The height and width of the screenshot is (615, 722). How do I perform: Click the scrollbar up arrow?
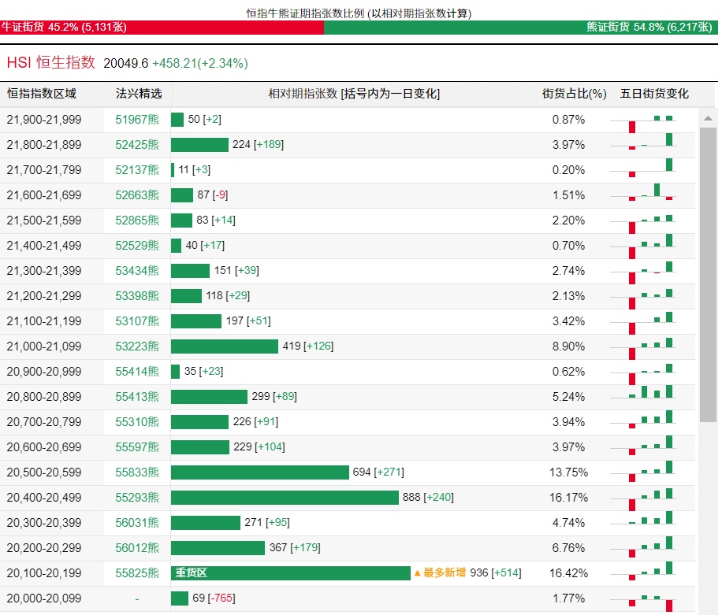708,119
